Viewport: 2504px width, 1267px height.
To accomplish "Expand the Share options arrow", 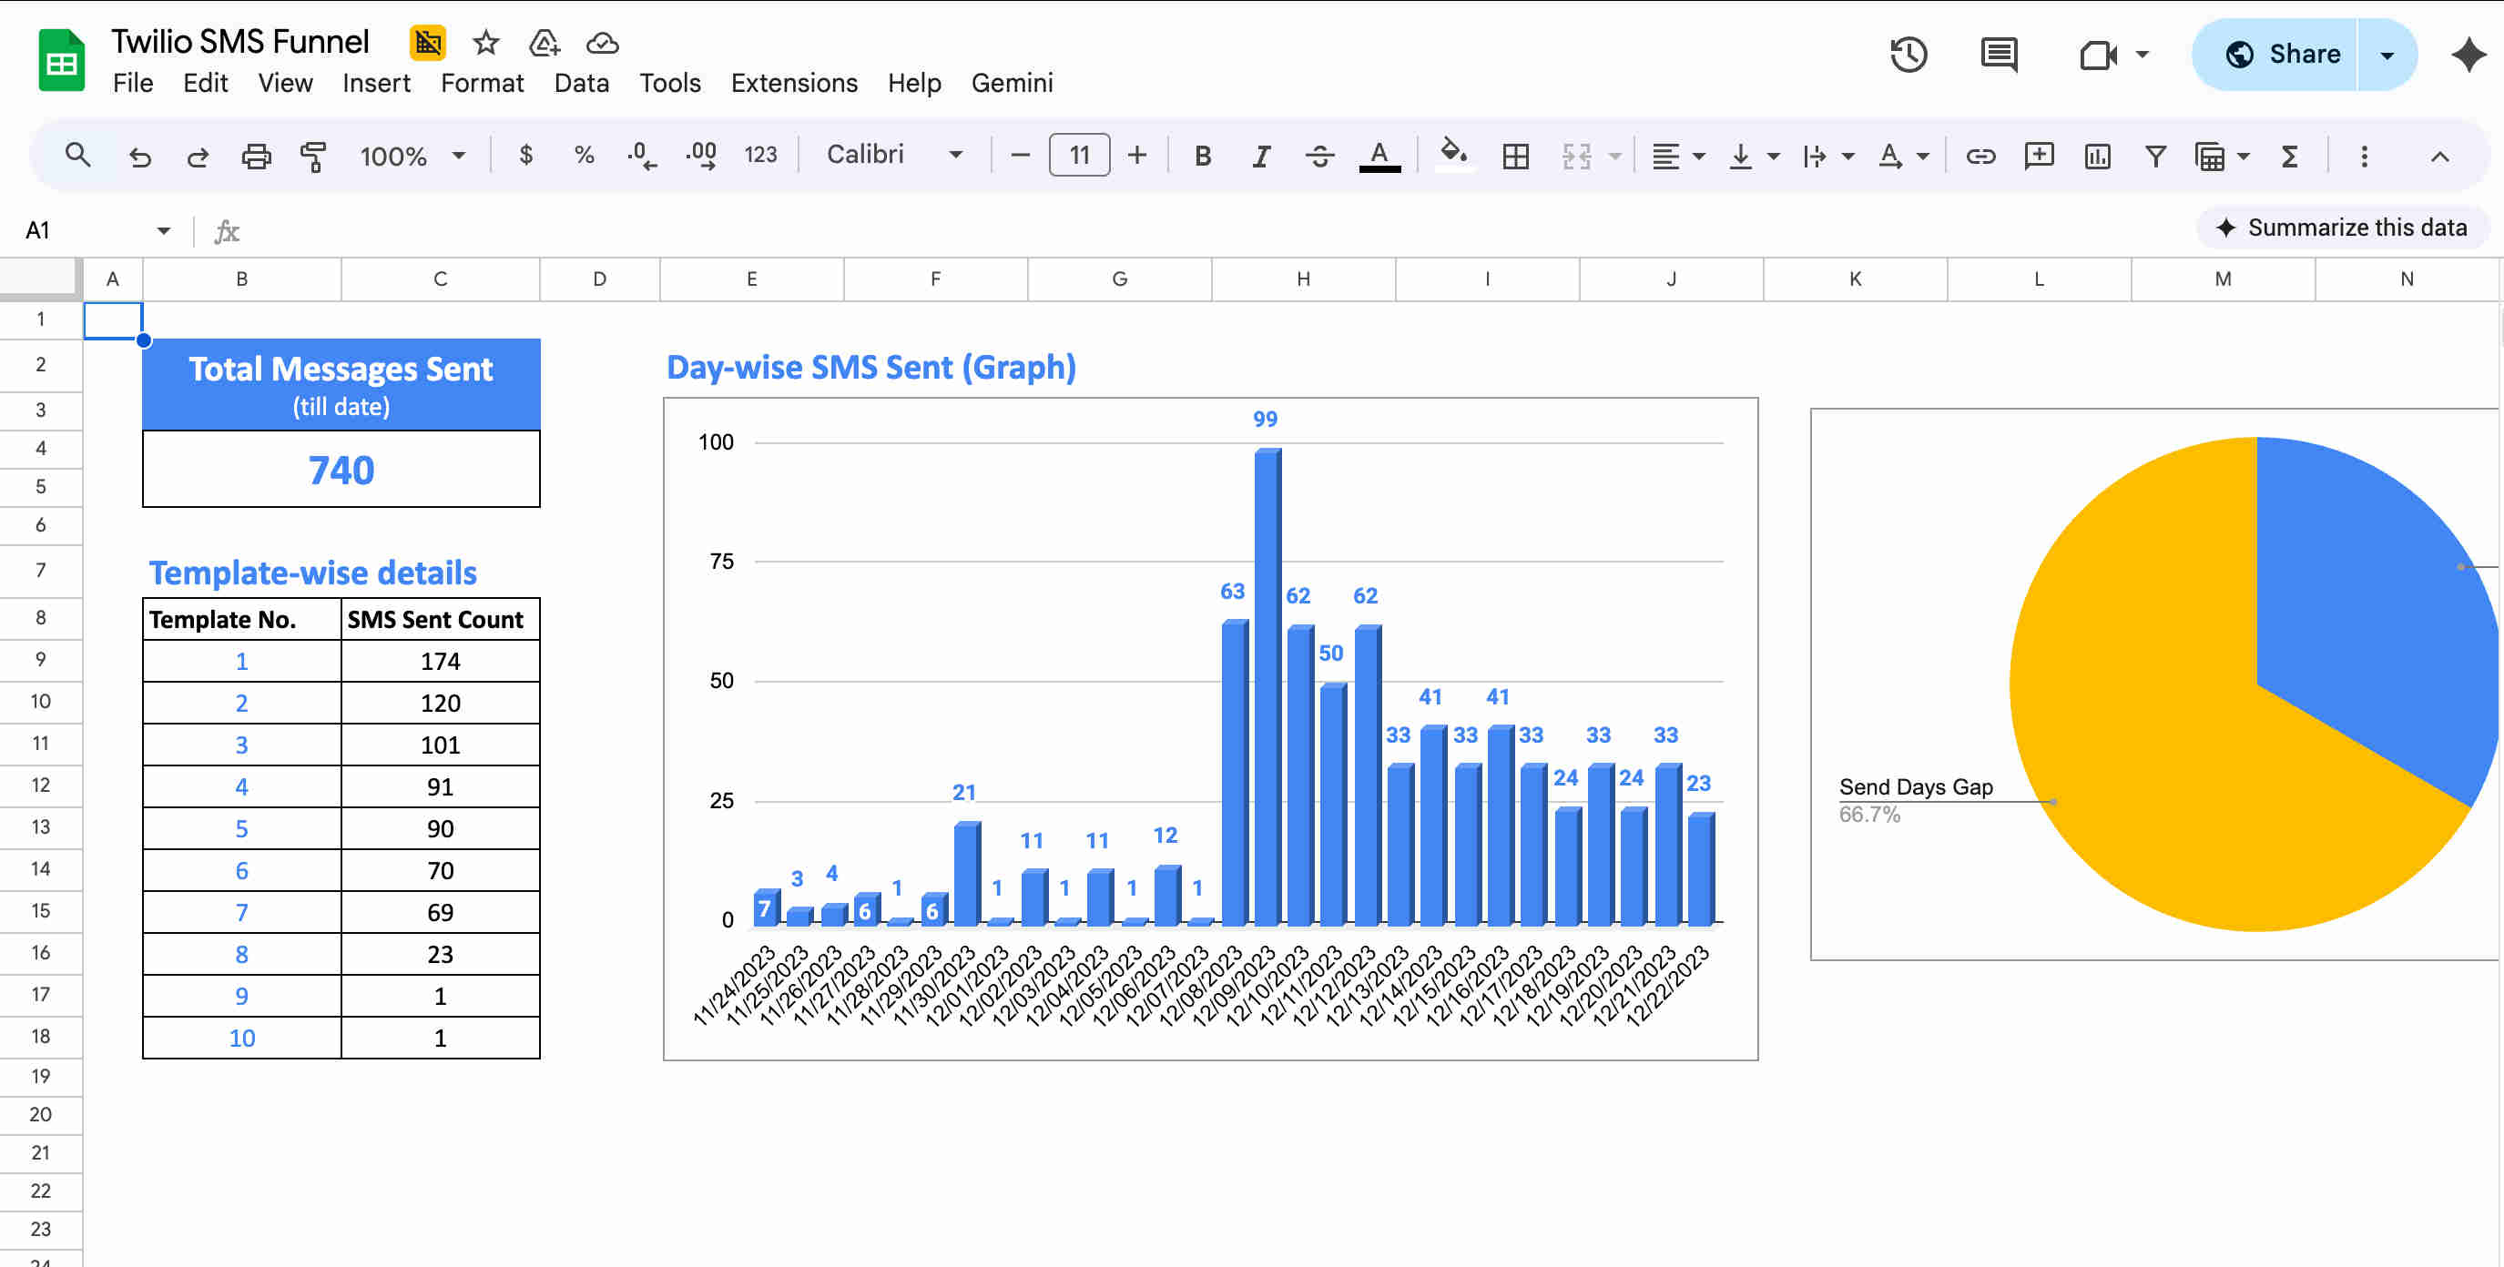I will [2387, 55].
